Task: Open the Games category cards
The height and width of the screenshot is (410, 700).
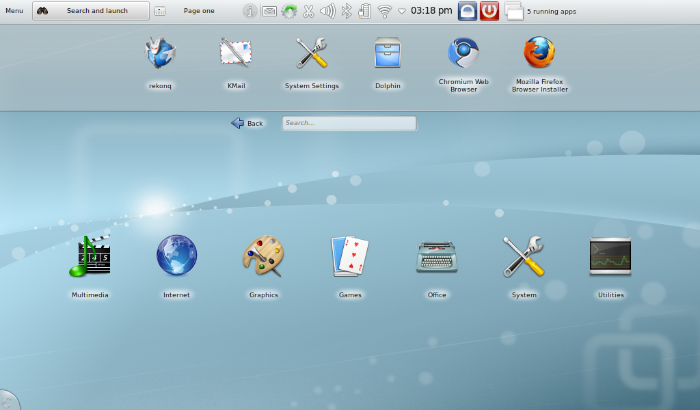Action: [x=350, y=256]
